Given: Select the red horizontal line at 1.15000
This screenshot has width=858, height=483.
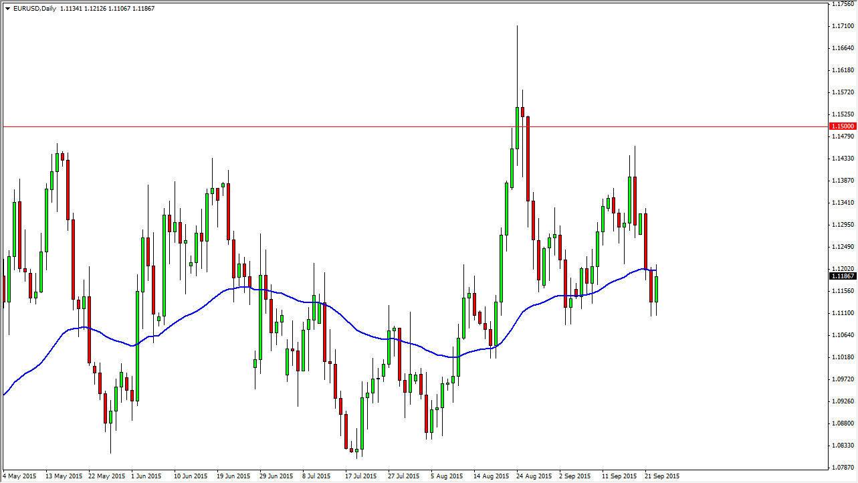Looking at the screenshot, I should 415,126.
